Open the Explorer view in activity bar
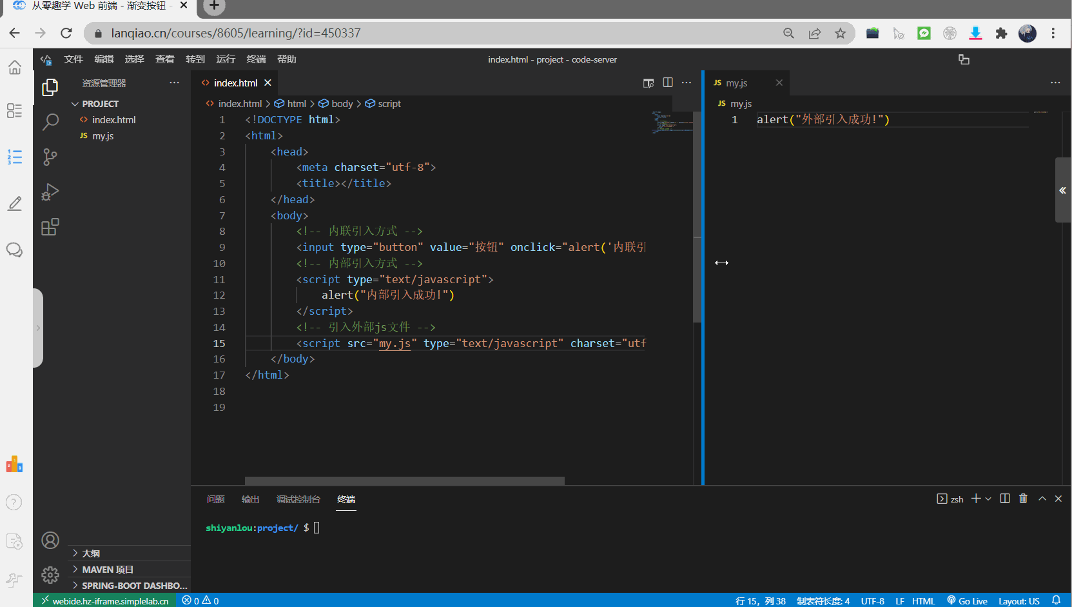Viewport: 1072px width, 607px height. coord(50,87)
